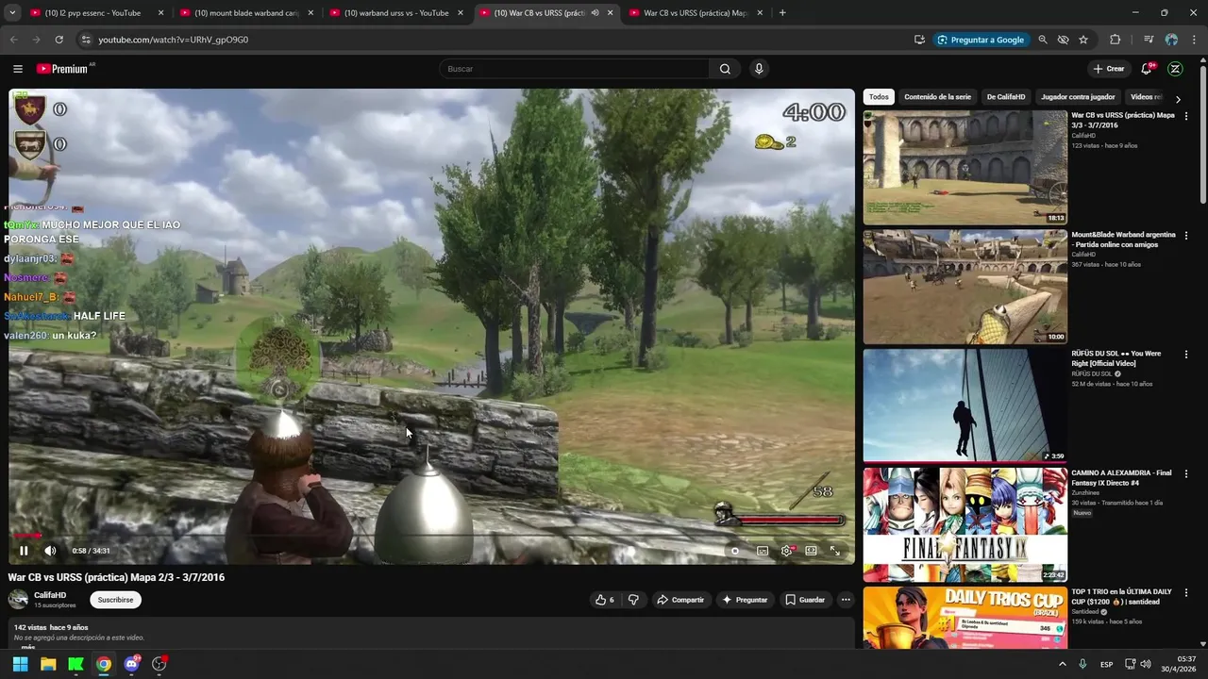Switch to the l2 pvp essenc YouTube tab
Viewport: 1208px width, 679px height.
click(97, 13)
